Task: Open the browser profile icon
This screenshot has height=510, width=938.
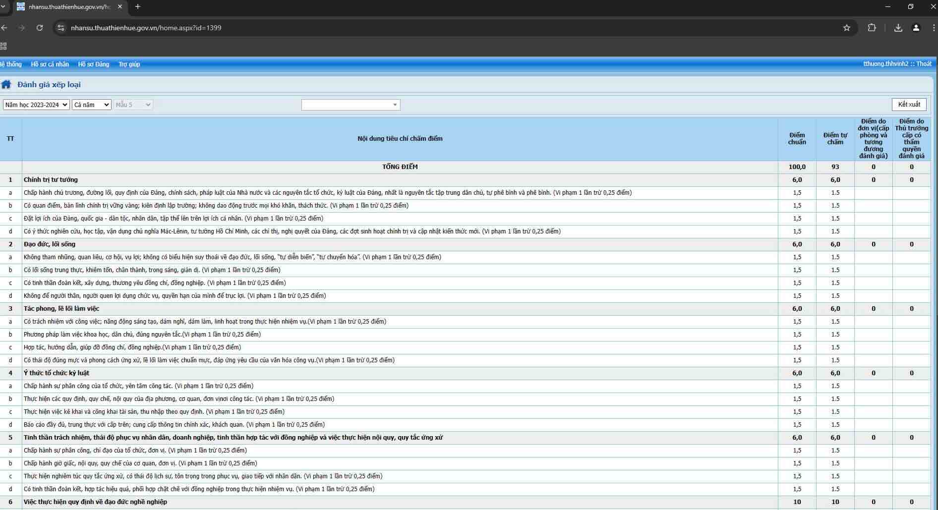Action: click(916, 28)
